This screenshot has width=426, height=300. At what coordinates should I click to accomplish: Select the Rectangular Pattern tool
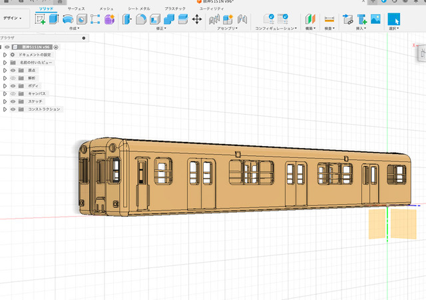pyautogui.click(x=95, y=19)
